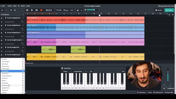Preview the Accordion sound with its play icon
Screen dimensions: 176x99
tap(23, 59)
